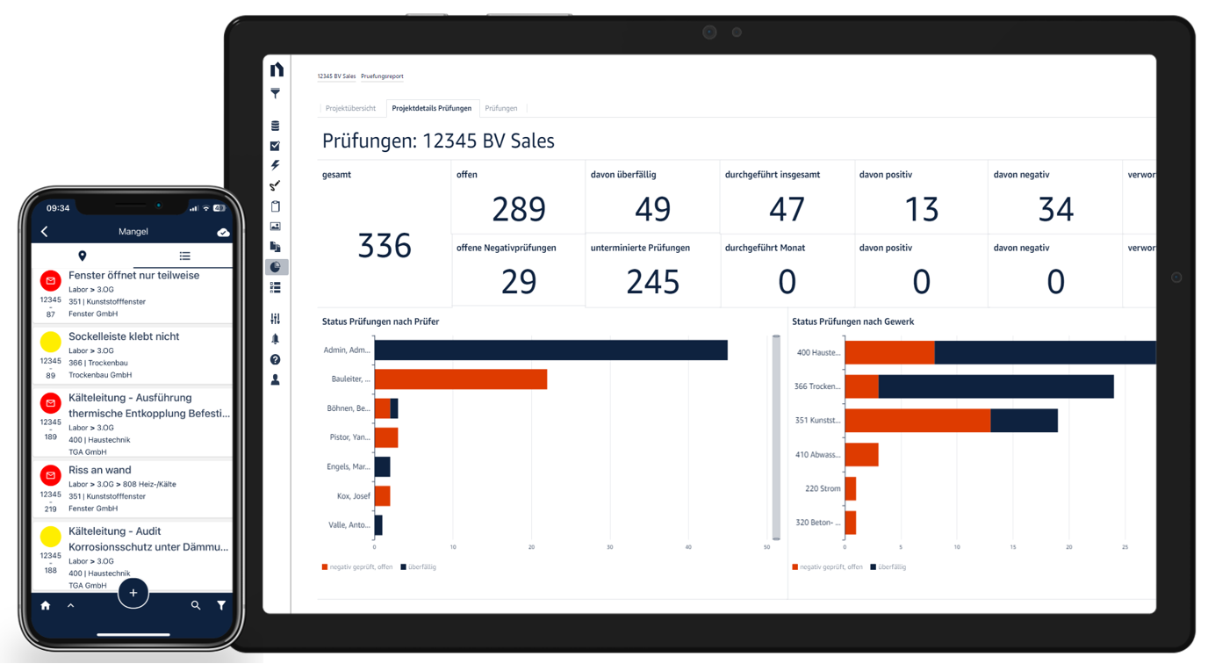Open 'Riss an wand' defect entry

point(133,488)
